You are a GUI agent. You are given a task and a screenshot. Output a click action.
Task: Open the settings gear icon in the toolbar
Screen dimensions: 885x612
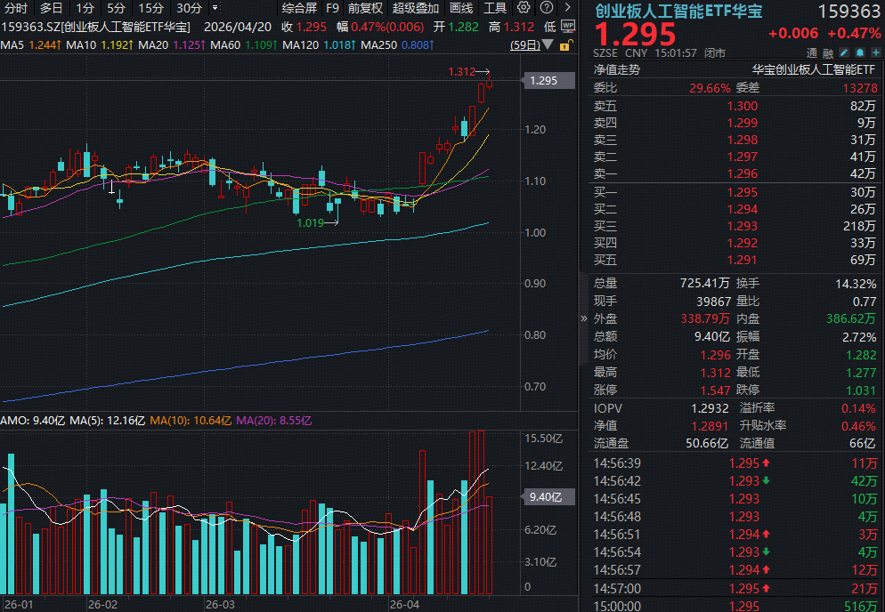523,7
